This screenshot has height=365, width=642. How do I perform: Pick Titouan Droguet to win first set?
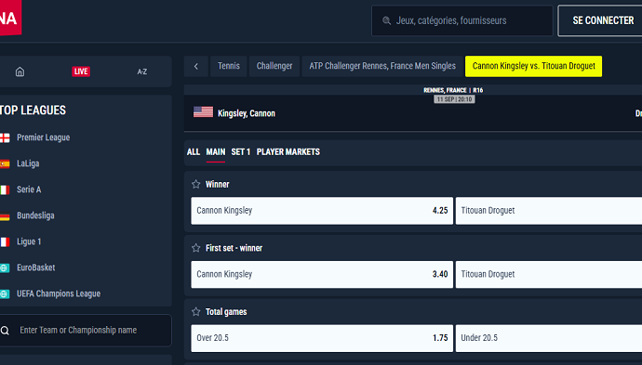pyautogui.click(x=549, y=275)
